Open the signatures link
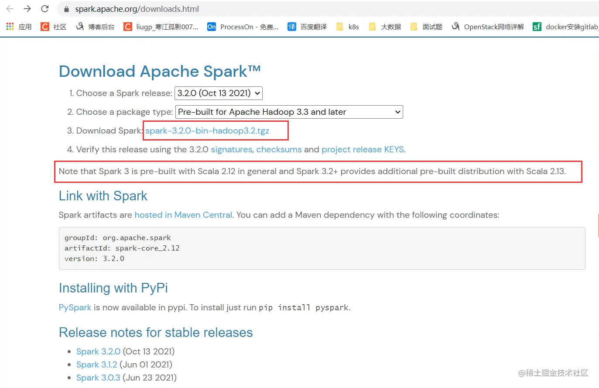599x388 pixels. 232,149
